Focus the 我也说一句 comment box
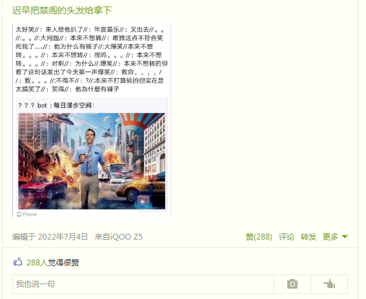 click(x=143, y=284)
